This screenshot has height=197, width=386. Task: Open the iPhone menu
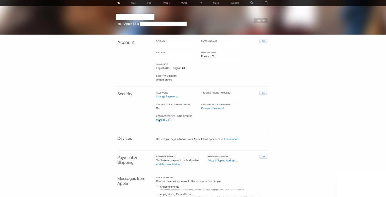coord(166,3)
